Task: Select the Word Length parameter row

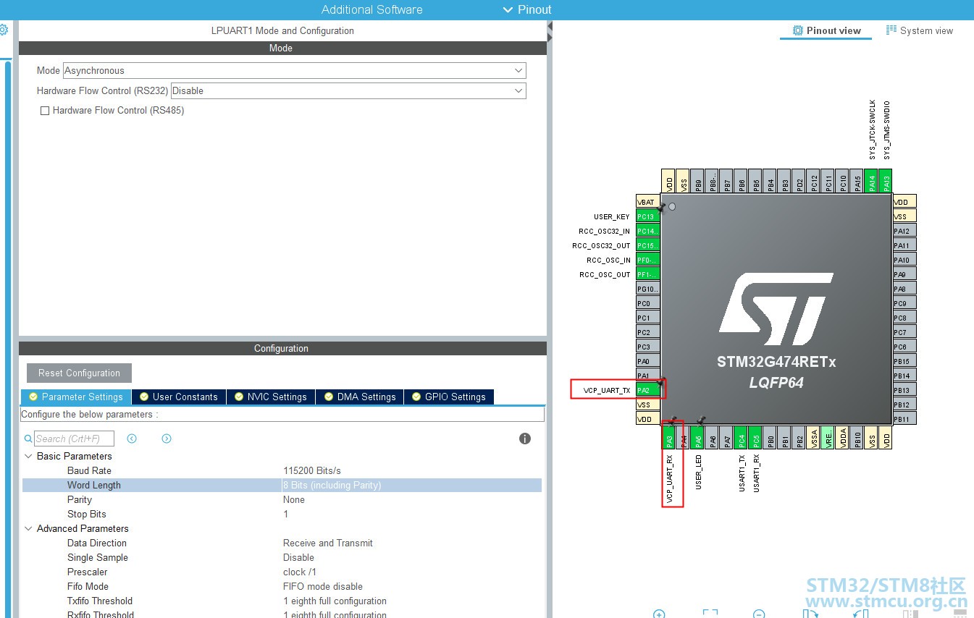Action: (282, 486)
